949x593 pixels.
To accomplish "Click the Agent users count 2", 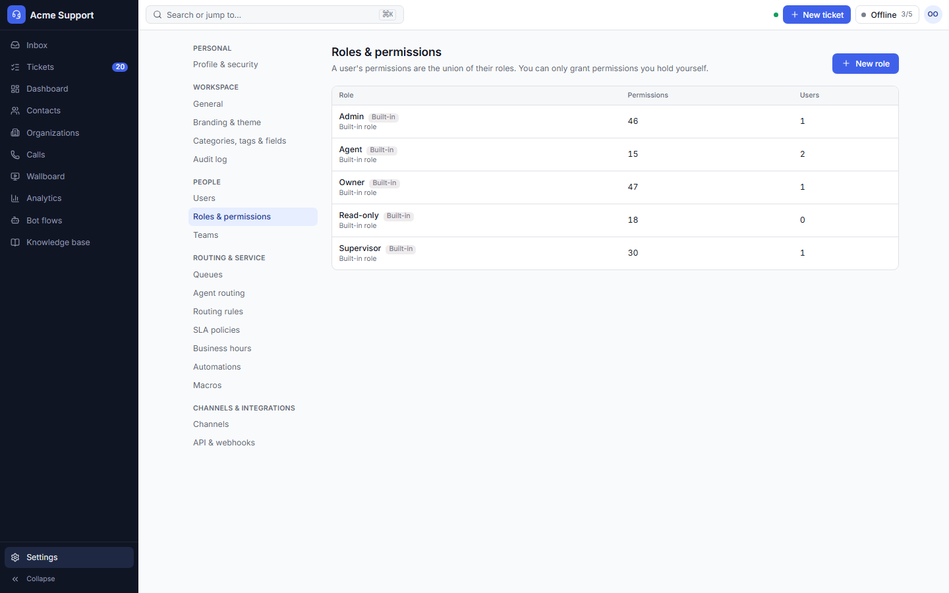I will click(x=802, y=154).
